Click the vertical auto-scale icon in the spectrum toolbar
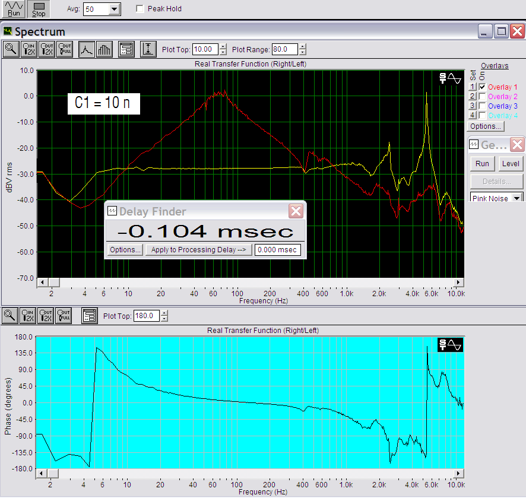 pos(148,49)
